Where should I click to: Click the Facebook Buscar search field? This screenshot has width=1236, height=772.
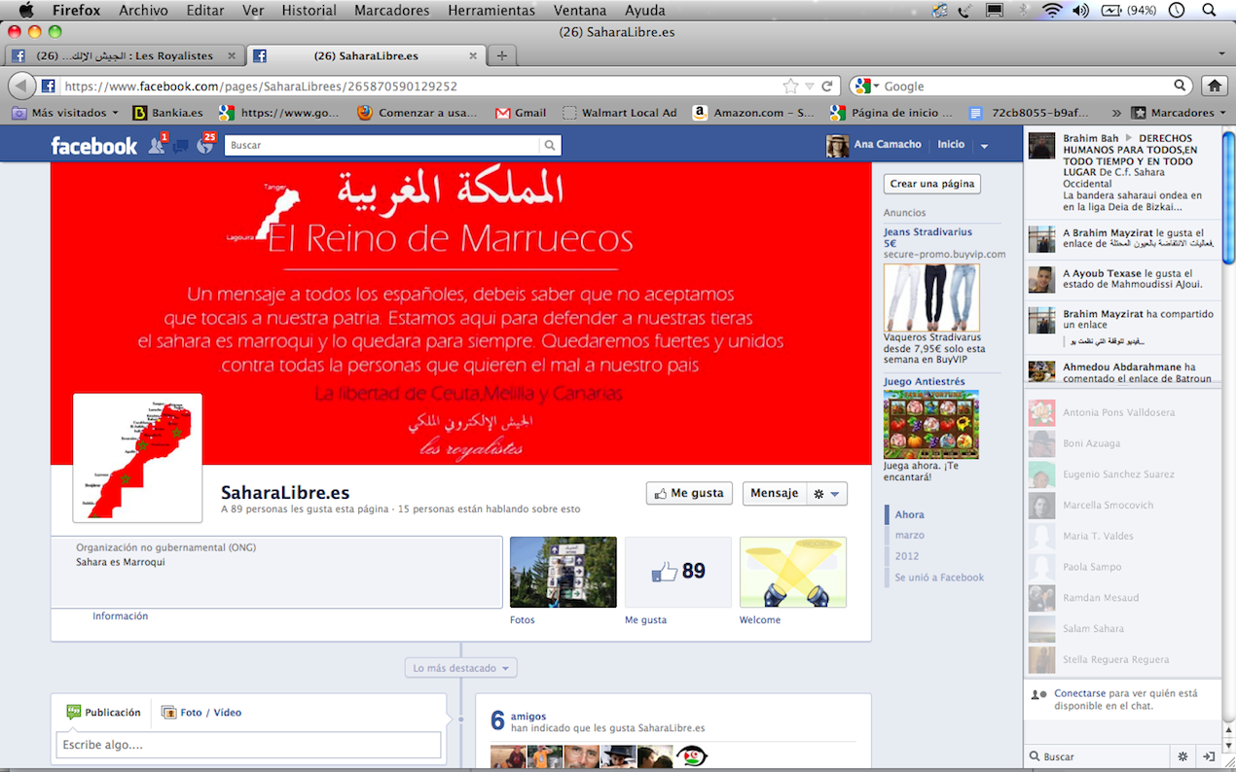coord(382,145)
